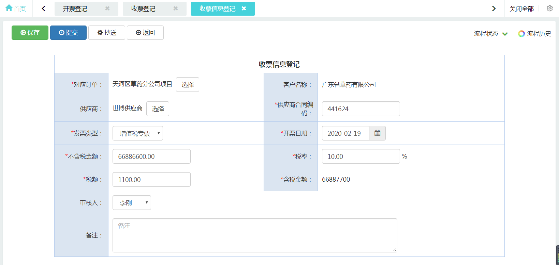559x265 pixels.
Task: Click the blue 提交 submit button
Action: point(68,33)
